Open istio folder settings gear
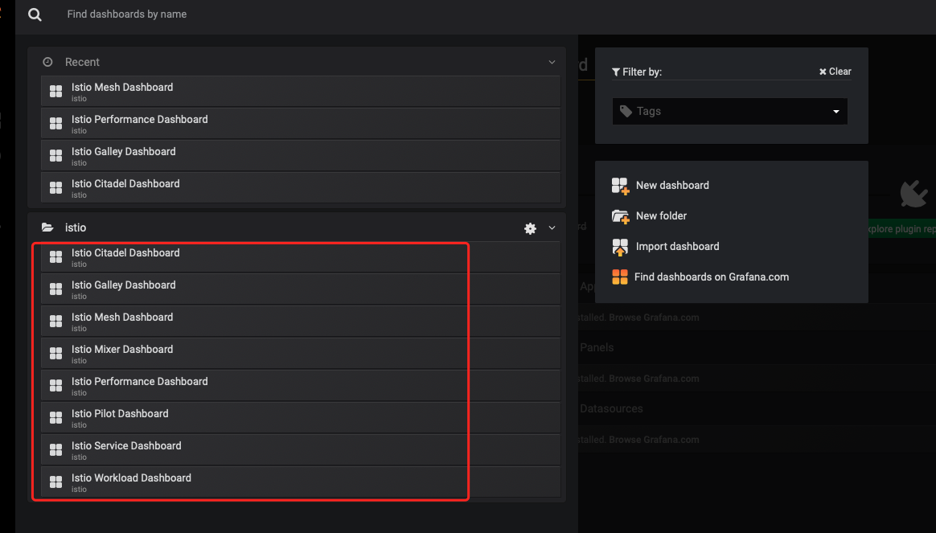 pyautogui.click(x=530, y=228)
